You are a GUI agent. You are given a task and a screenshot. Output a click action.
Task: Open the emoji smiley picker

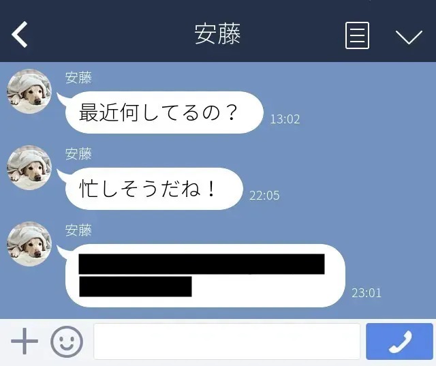[67, 341]
